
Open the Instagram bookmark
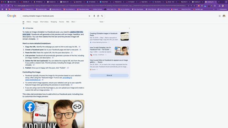pyautogui.click(x=174, y=9)
